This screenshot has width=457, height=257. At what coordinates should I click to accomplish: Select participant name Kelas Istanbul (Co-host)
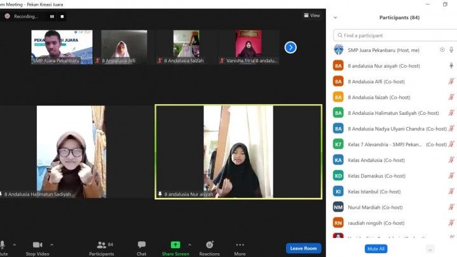(x=374, y=192)
